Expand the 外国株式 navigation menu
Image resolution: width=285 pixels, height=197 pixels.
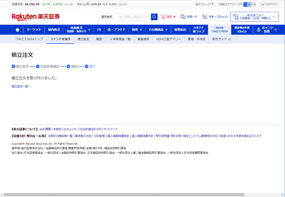coord(78,30)
